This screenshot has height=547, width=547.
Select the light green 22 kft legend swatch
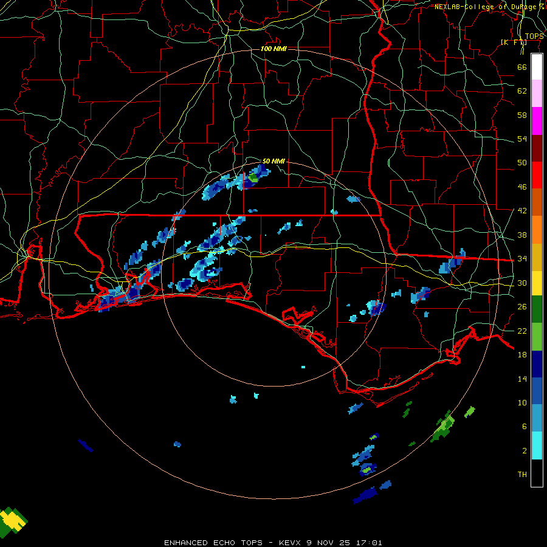pyautogui.click(x=537, y=337)
